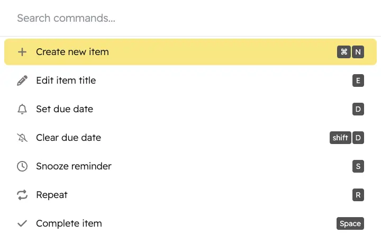Click the command-key symbol badge
The width and height of the screenshot is (381, 233).
pos(344,52)
